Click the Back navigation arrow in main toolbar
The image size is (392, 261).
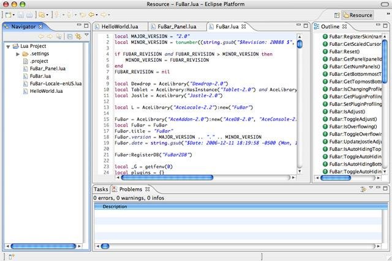pos(91,15)
